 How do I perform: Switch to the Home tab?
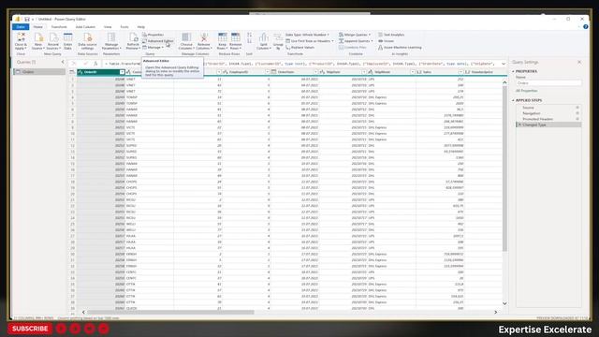coord(37,27)
